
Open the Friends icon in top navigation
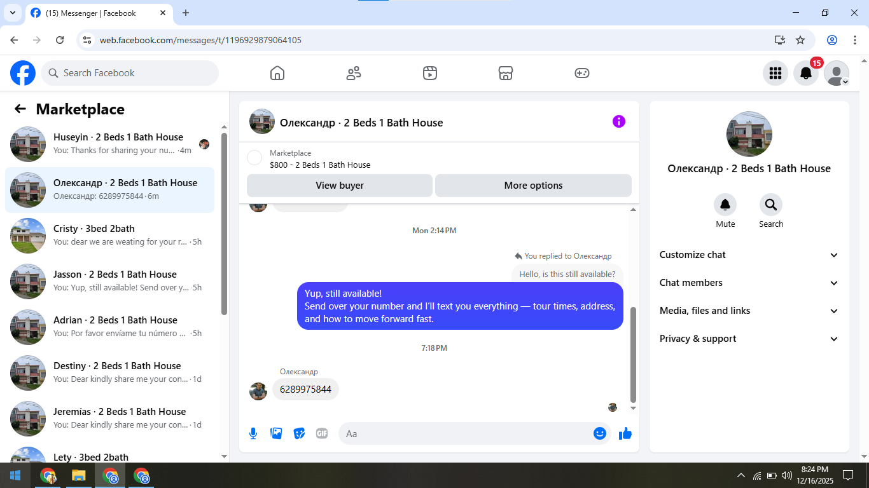354,73
